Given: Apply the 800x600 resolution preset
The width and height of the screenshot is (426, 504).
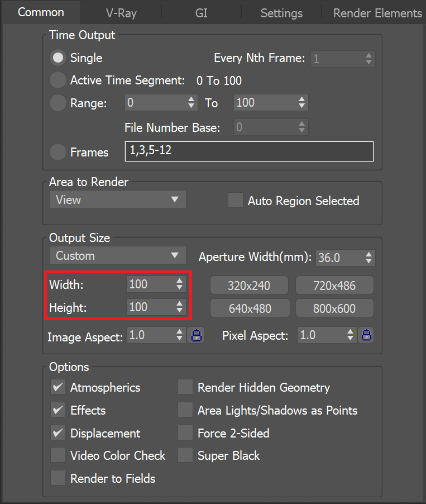Looking at the screenshot, I should tap(334, 308).
